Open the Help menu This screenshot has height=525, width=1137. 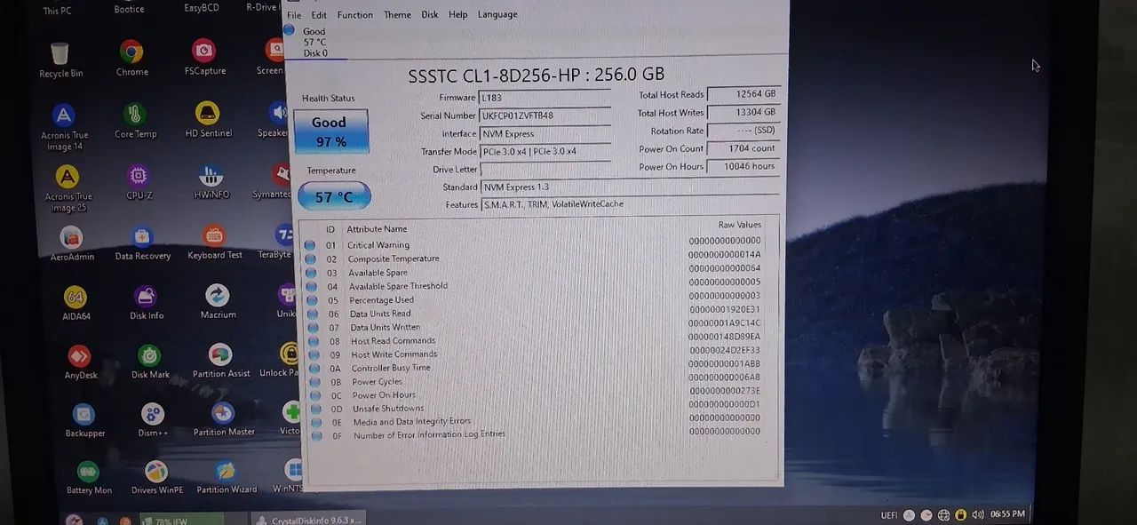pos(457,15)
